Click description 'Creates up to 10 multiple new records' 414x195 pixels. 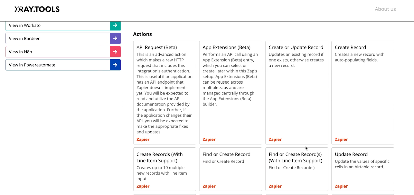click(x=162, y=173)
